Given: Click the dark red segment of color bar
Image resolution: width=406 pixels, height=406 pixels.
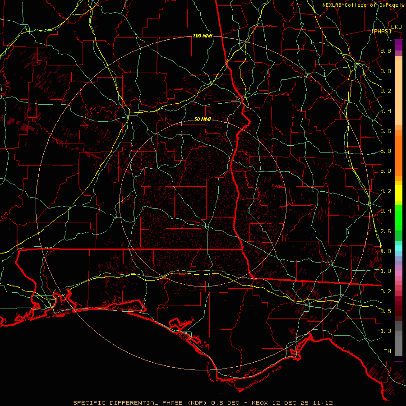Looking at the screenshot, I should [x=398, y=305].
